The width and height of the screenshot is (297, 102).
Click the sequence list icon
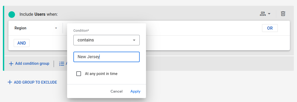[x=62, y=64]
